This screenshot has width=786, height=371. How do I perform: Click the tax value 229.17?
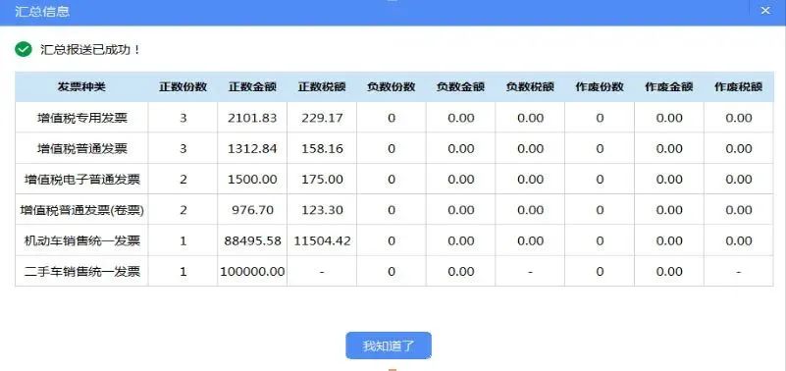point(322,119)
